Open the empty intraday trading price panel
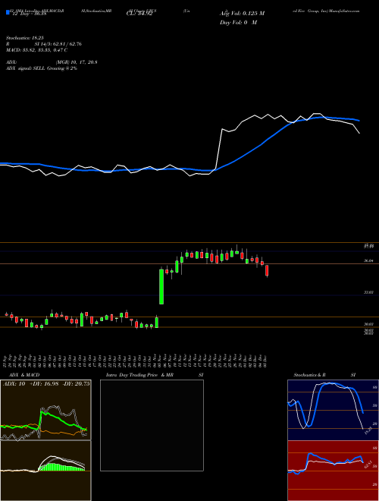 (x=152, y=425)
